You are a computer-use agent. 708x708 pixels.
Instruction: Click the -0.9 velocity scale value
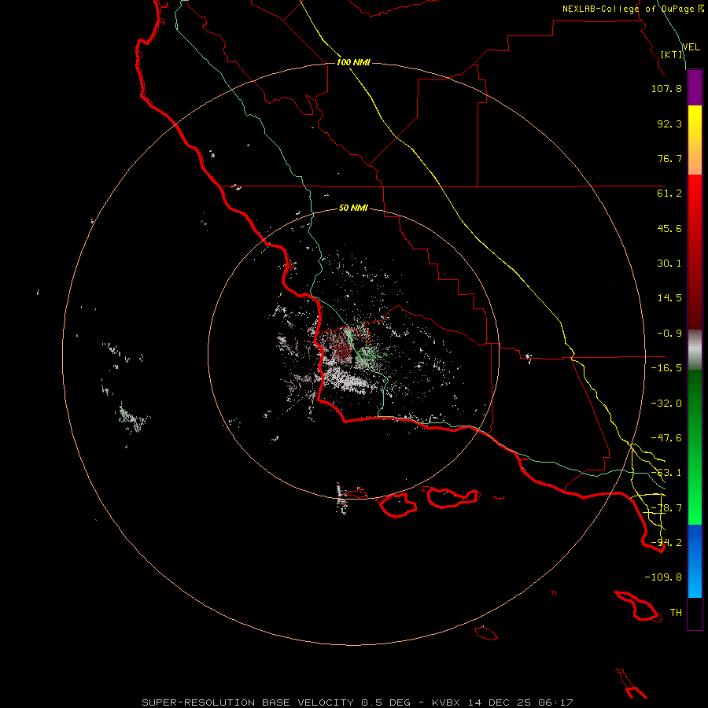tap(669, 334)
